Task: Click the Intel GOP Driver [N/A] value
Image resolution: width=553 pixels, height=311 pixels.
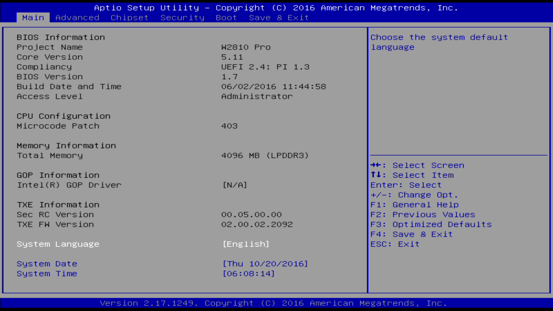Action: pos(235,185)
